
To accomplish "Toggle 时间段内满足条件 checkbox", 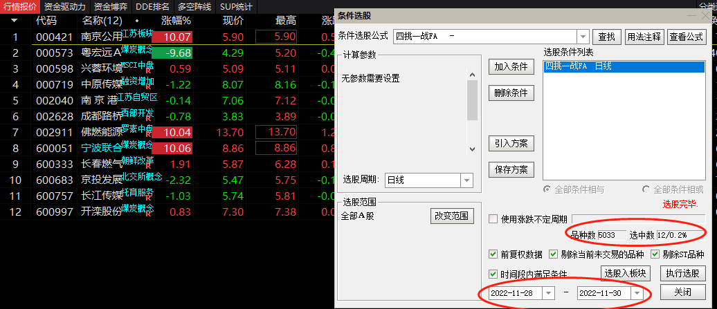I will [493, 274].
